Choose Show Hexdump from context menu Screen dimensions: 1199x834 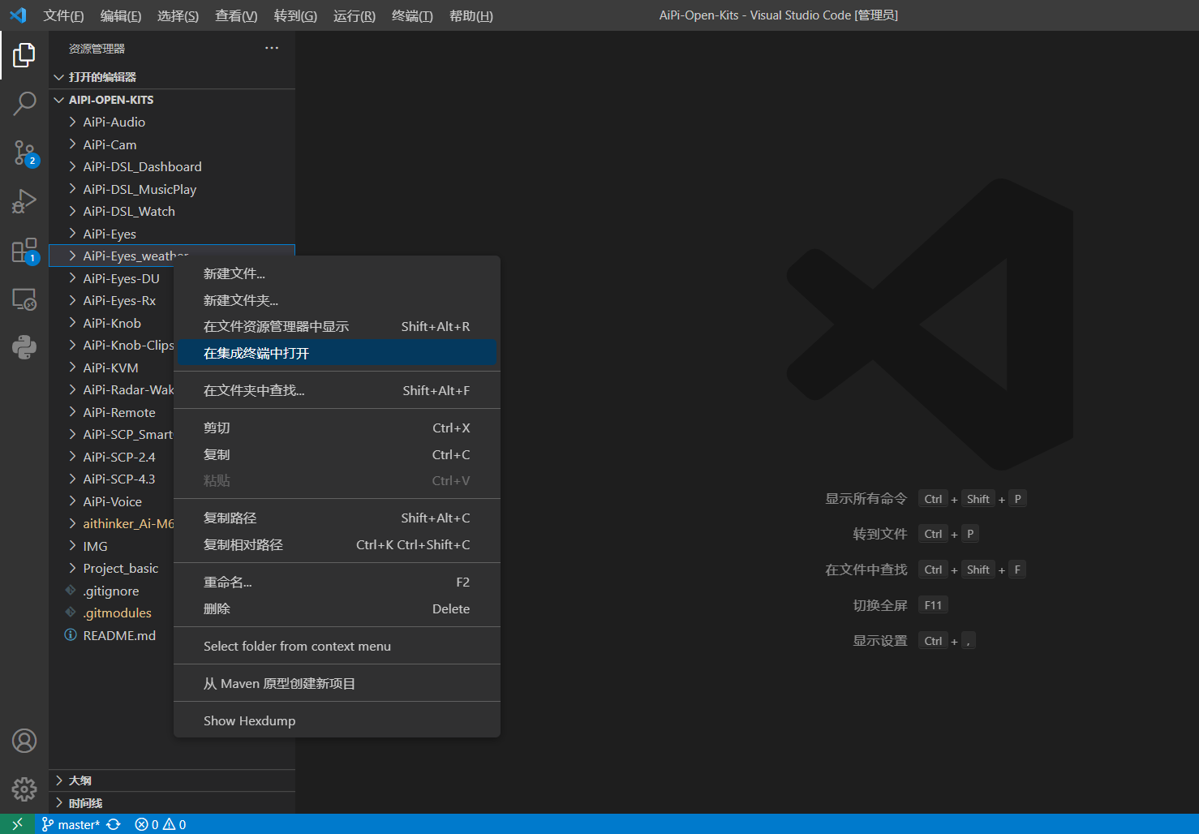coord(337,720)
